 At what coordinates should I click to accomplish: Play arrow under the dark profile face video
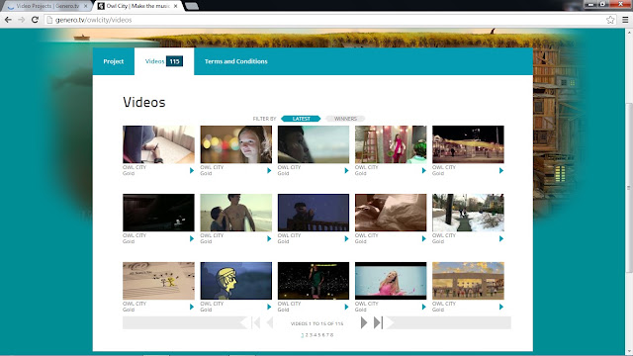346,171
